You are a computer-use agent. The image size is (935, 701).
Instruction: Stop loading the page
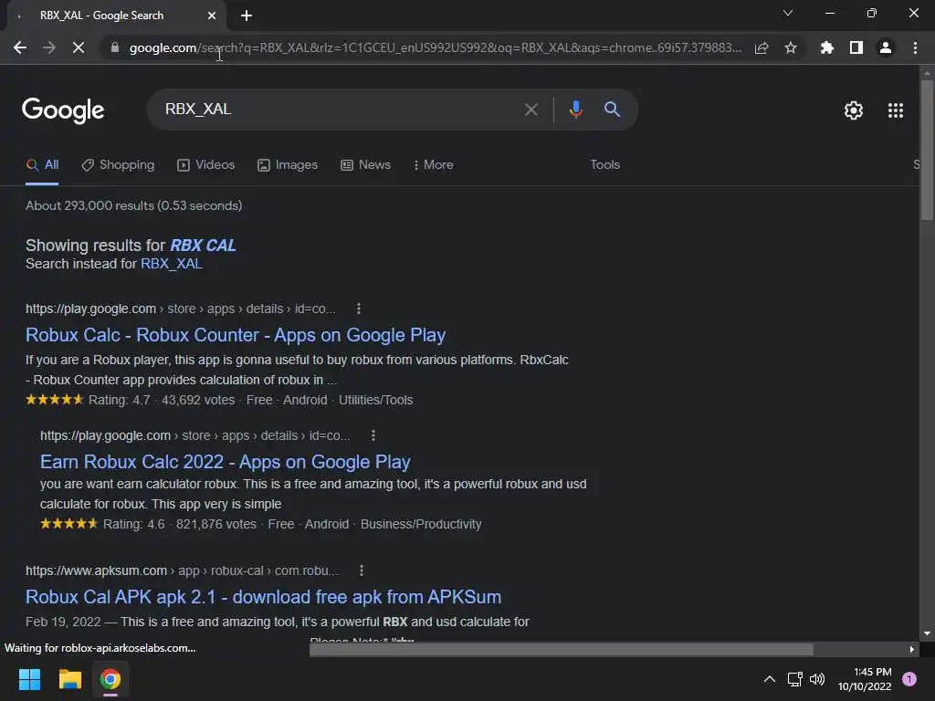coord(79,47)
